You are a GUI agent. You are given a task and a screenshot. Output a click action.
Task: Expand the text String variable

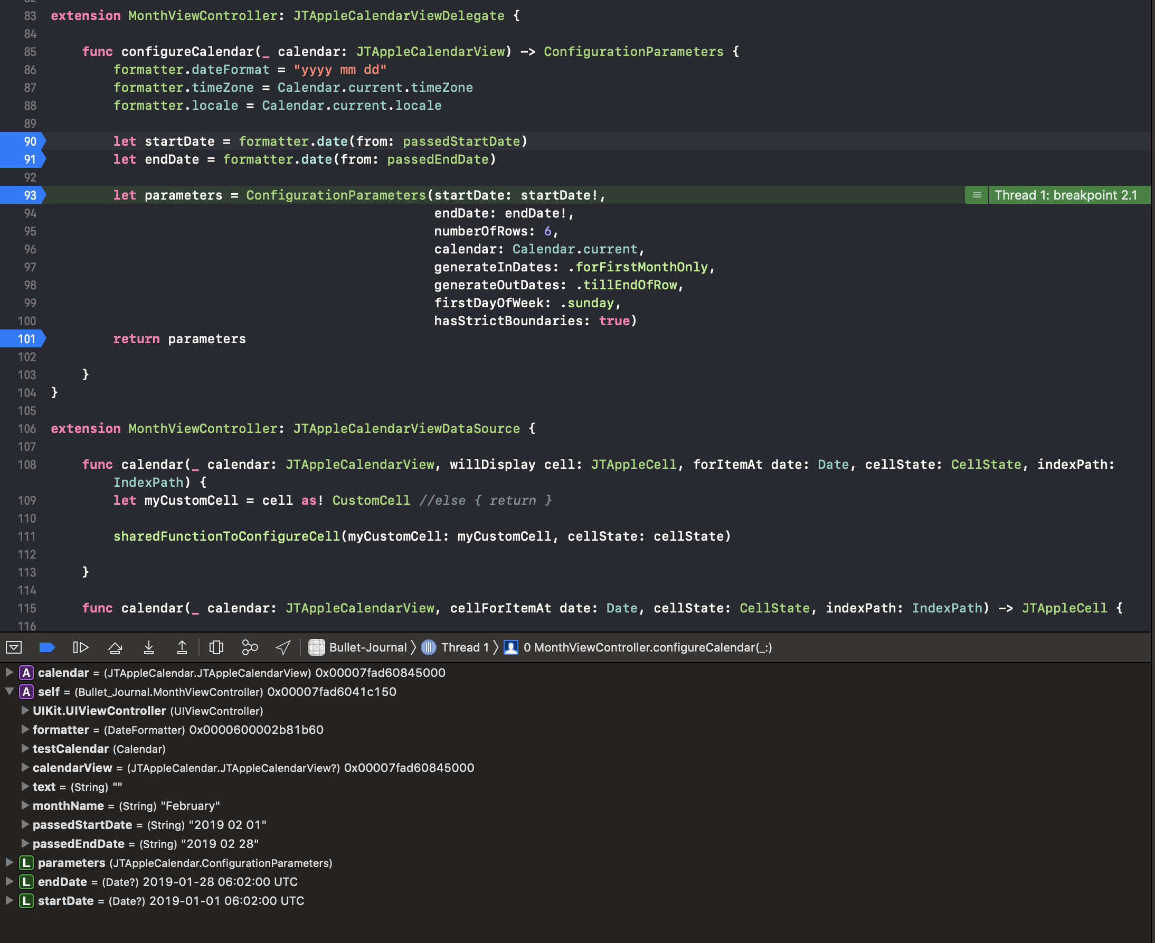(x=25, y=786)
